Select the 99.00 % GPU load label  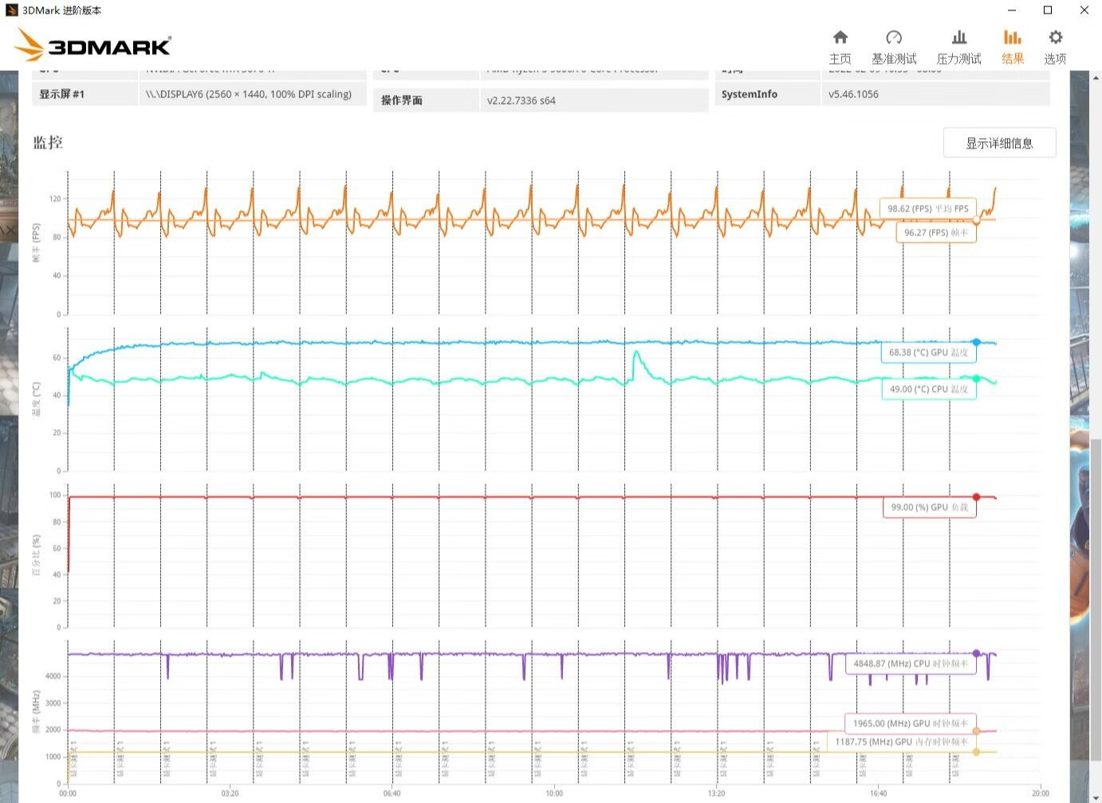pyautogui.click(x=929, y=507)
